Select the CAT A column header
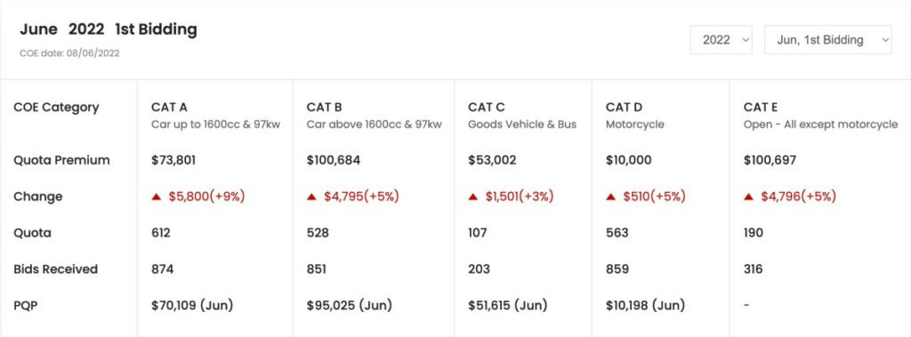The height and width of the screenshot is (337, 911). click(x=215, y=115)
